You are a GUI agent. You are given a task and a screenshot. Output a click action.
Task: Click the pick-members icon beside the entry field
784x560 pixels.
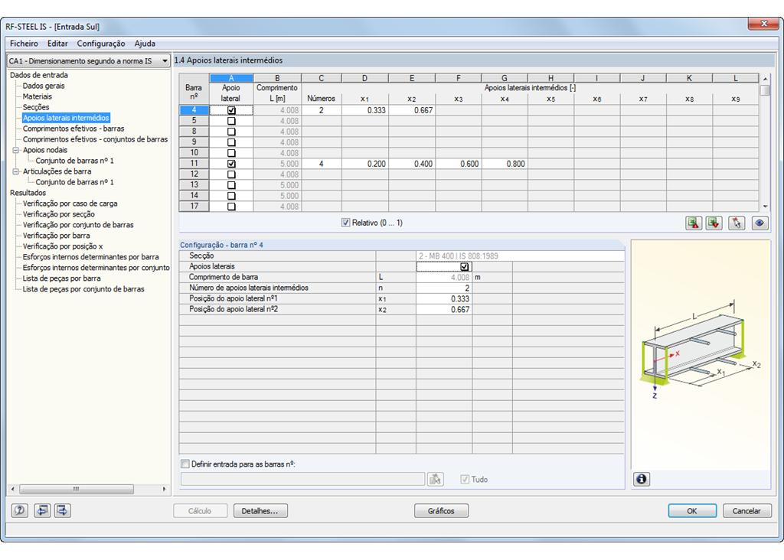click(x=436, y=479)
